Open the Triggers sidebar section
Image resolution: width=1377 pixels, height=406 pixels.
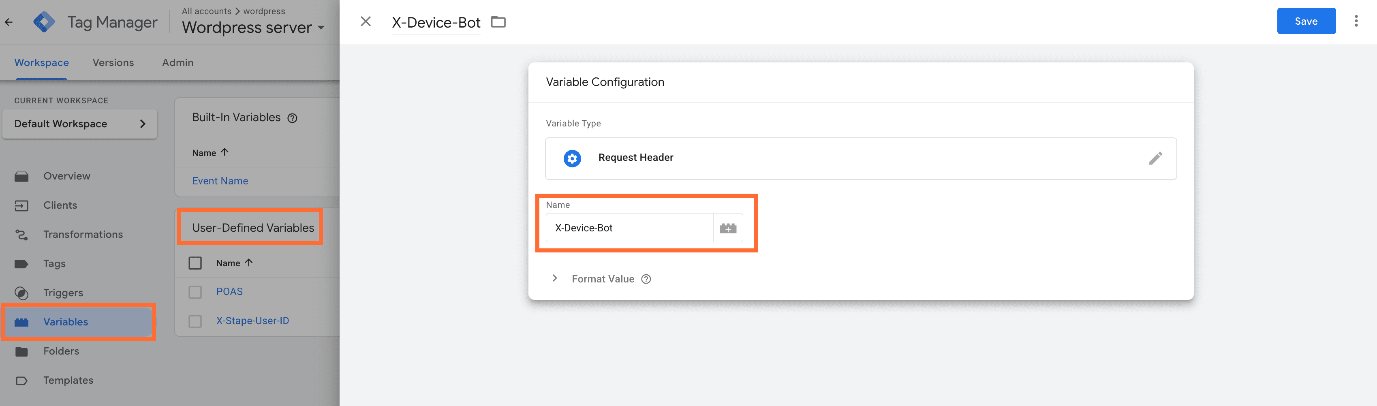[63, 293]
